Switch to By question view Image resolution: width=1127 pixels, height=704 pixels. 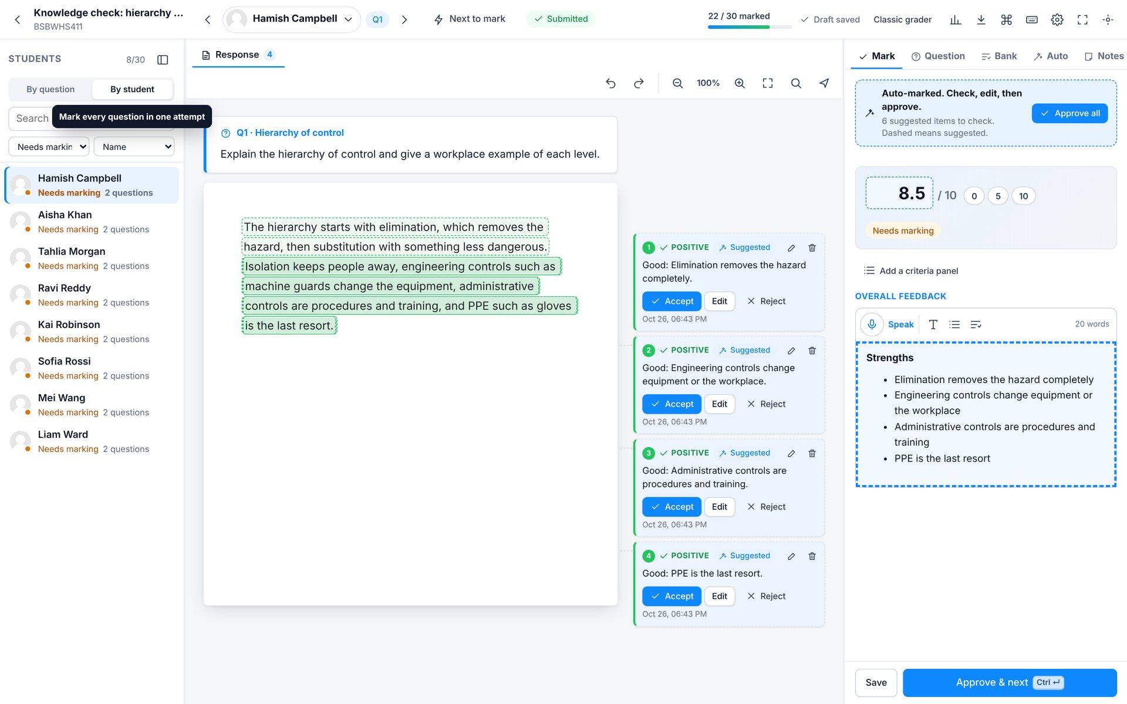click(x=50, y=89)
